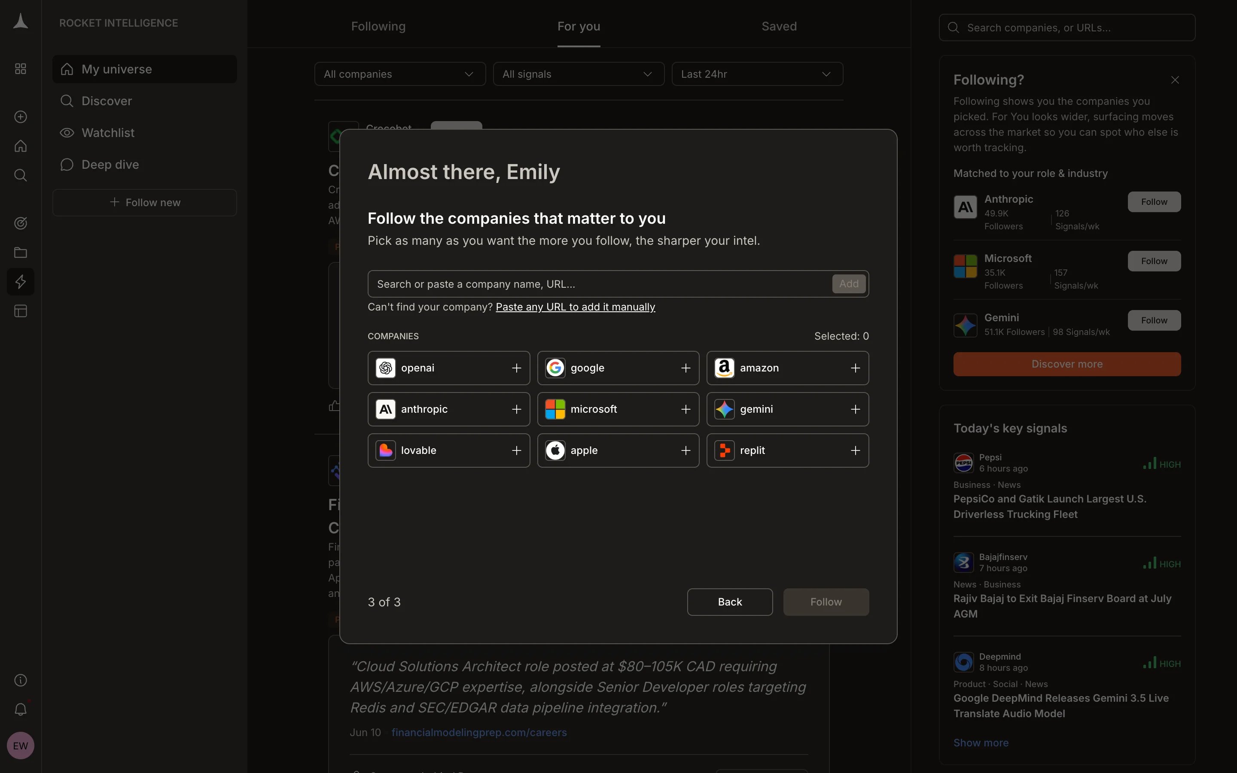1237x773 pixels.
Task: Add microsoft with its plus icon
Action: click(x=686, y=409)
